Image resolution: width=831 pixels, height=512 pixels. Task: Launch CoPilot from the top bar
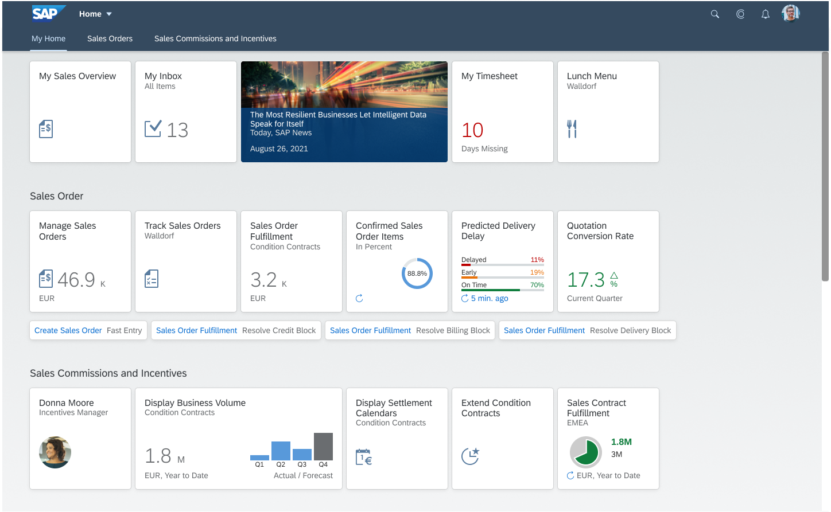(740, 13)
